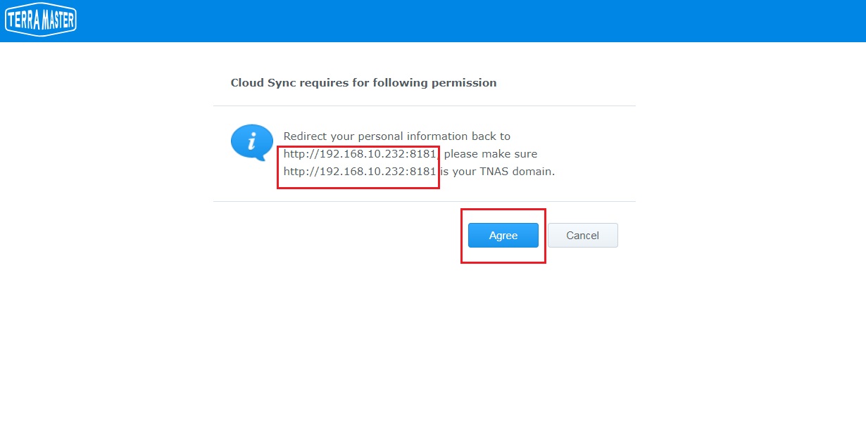866x441 pixels.
Task: Click the URL right after 'back to'
Action: pyautogui.click(x=360, y=154)
